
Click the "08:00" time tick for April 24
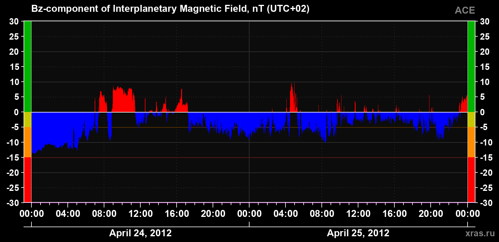tap(104, 214)
